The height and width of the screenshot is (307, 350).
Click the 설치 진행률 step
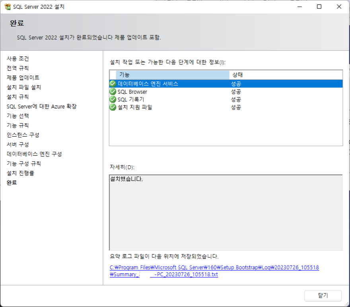coord(20,173)
